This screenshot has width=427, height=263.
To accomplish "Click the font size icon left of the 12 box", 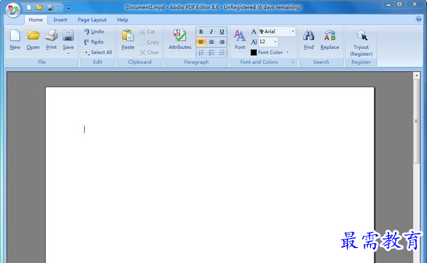I will pos(253,42).
